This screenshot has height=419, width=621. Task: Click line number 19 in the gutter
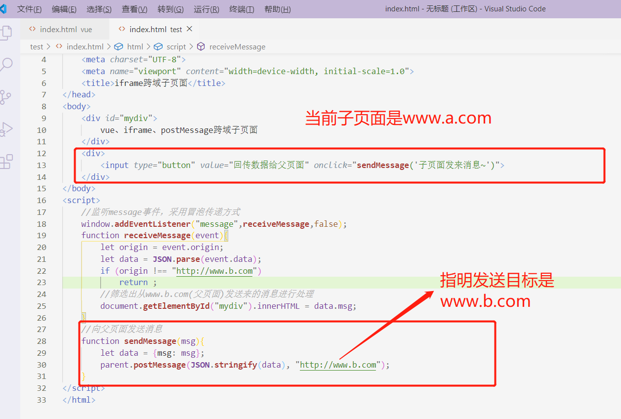point(41,235)
